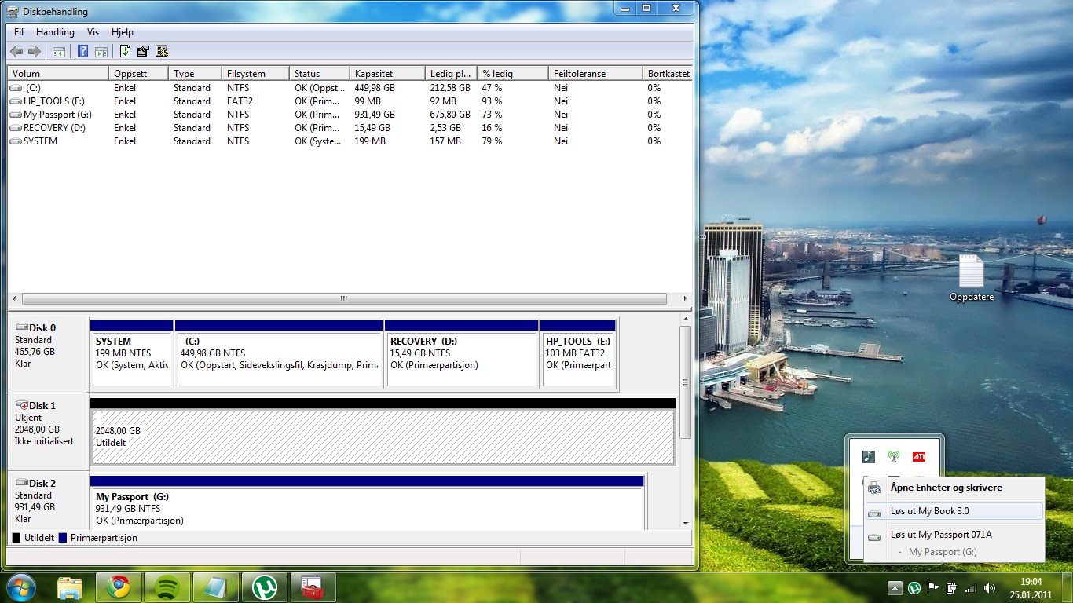The image size is (1073, 603).
Task: Select My Passport (G:) partition block
Action: click(367, 502)
